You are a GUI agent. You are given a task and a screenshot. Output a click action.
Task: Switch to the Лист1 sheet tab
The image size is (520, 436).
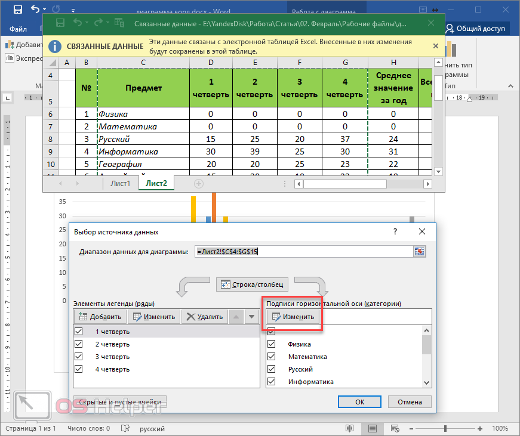click(120, 183)
